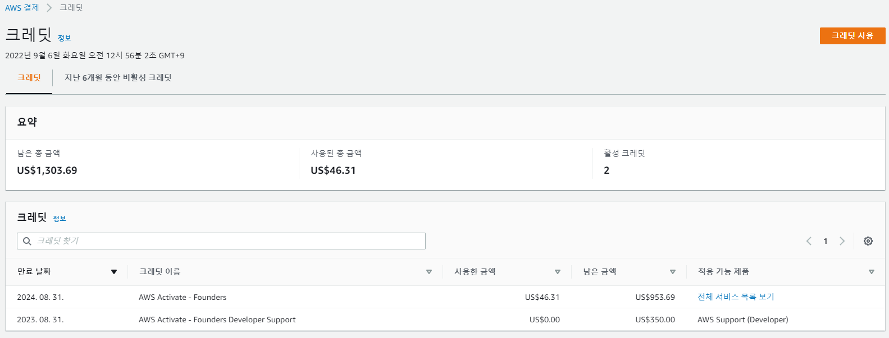Screen dimensions: 889x338
Task: Open 정보 link next to page title
Action: click(x=65, y=38)
